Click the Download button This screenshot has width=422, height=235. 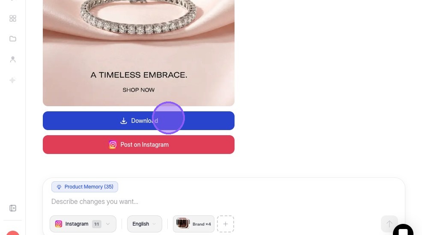[x=139, y=121]
